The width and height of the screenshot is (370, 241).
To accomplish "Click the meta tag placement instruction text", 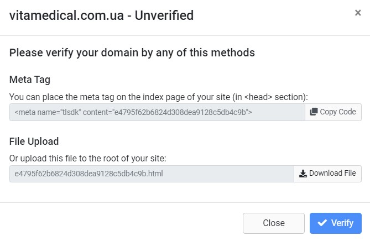I will click(159, 97).
